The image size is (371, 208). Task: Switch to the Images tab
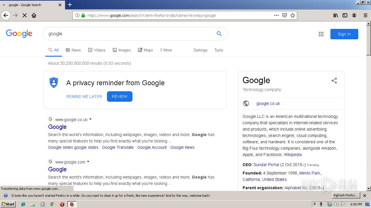(122, 50)
